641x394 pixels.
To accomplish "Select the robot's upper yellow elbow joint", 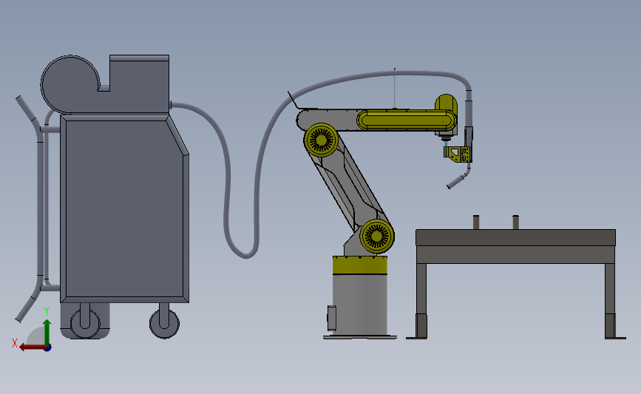I will (322, 140).
